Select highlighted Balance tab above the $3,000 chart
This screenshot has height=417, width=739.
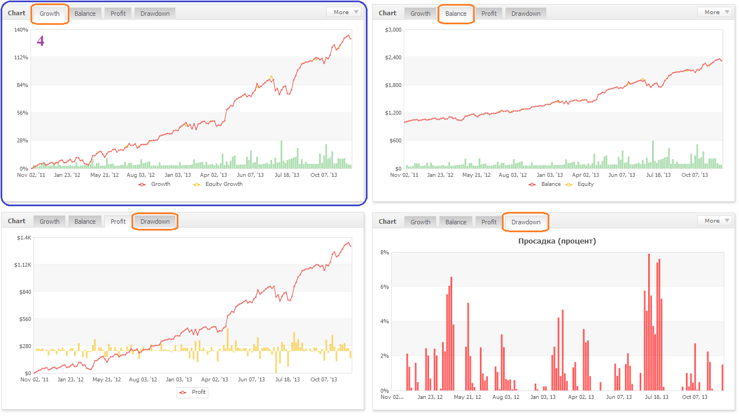[456, 14]
